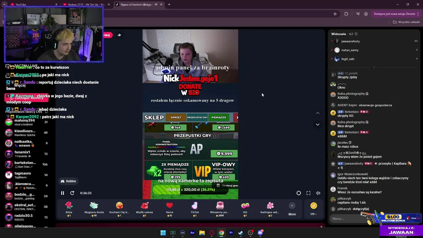Enter fullscreen mode for the stream
This screenshot has height=238, width=423.
pyautogui.click(x=308, y=193)
